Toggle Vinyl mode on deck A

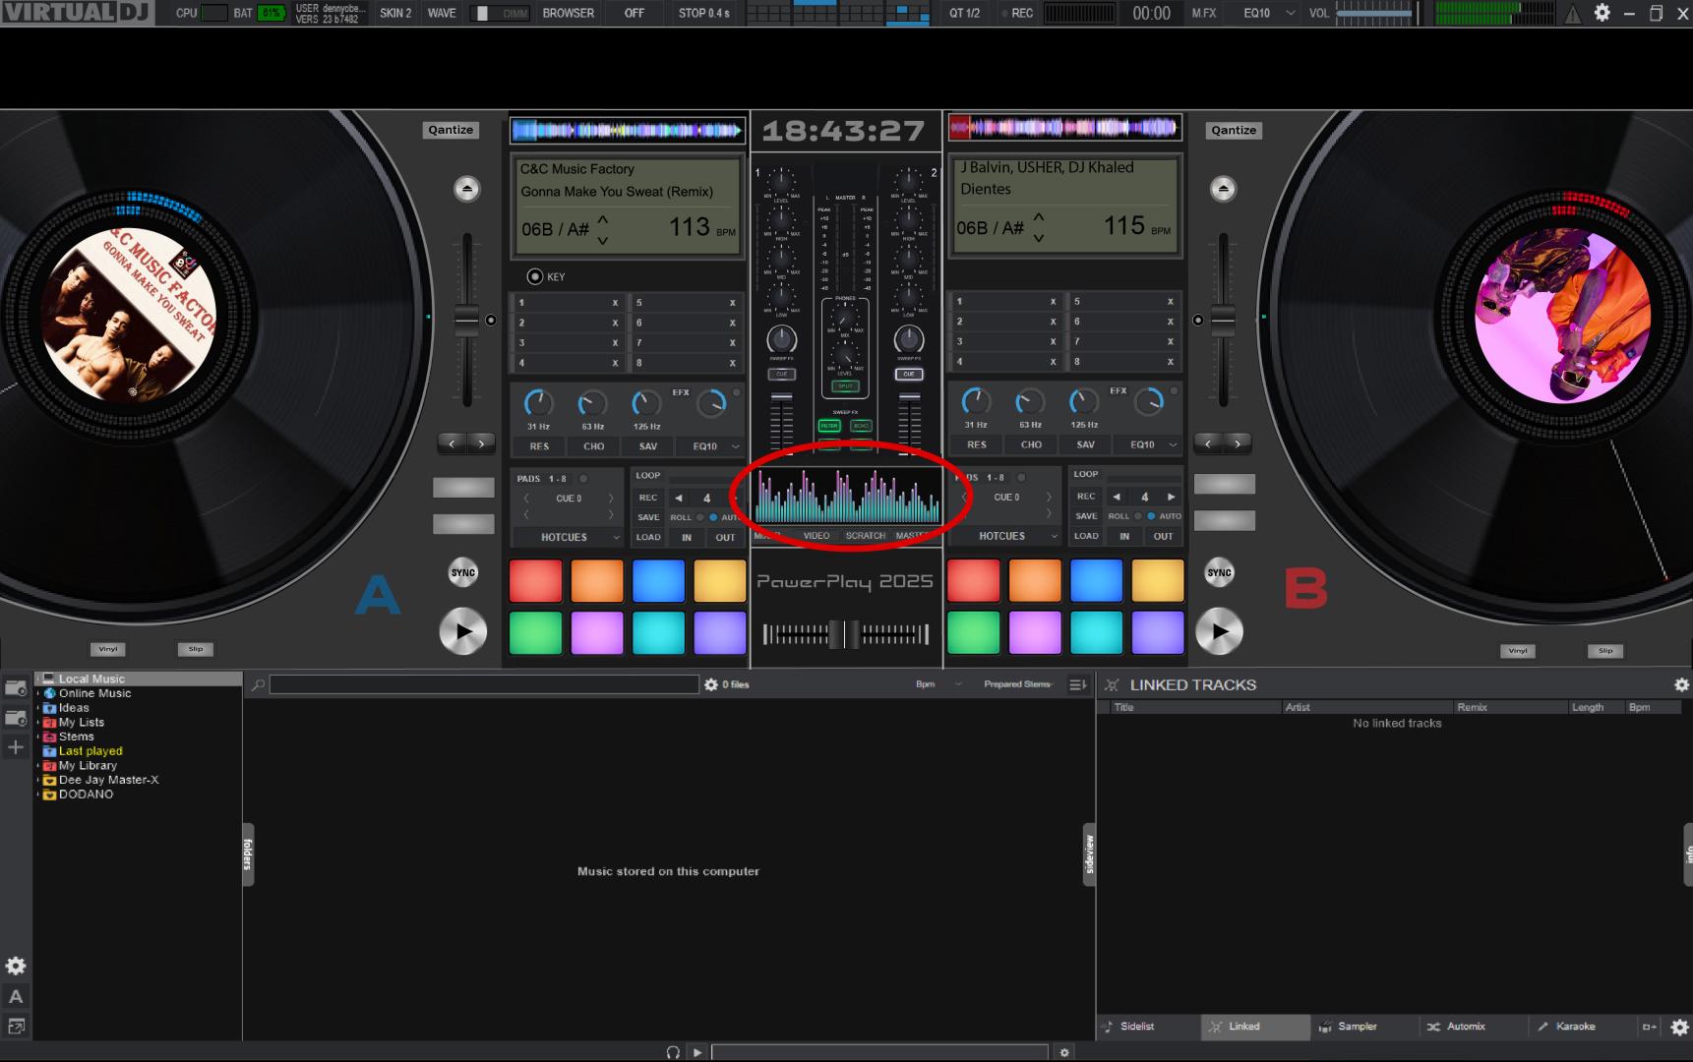click(108, 649)
